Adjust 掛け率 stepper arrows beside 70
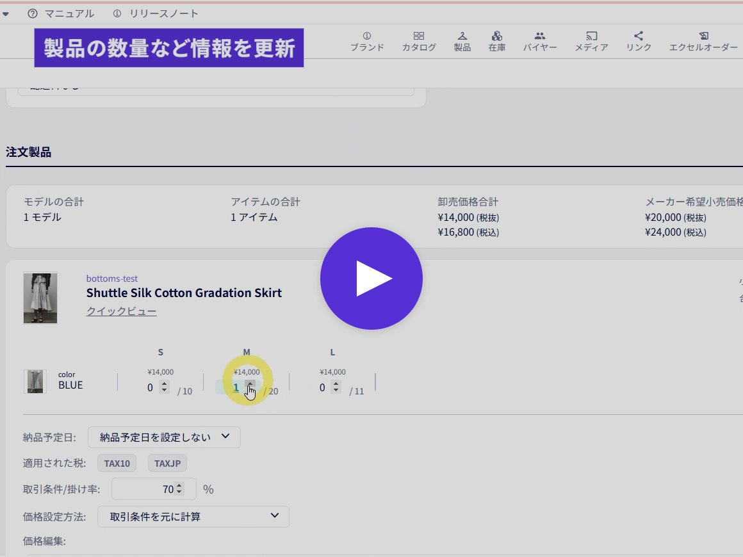 pos(179,488)
